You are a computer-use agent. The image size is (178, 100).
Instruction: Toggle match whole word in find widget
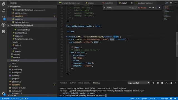pyautogui.click(x=133, y=8)
